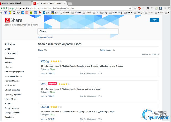Screen dimensions: 171x122
Task: Click the Log in button
Action: [x=154, y=20]
